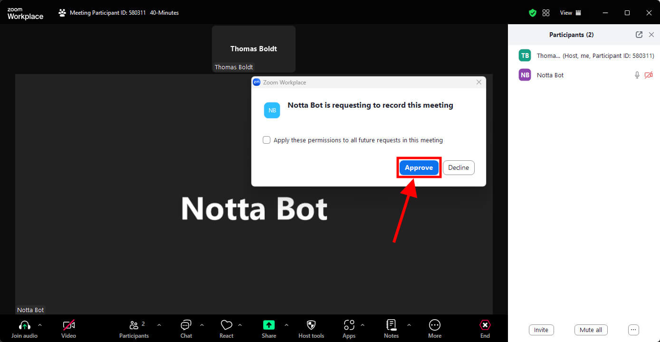Click Notta Bot's crossed-out video camera icon
The width and height of the screenshot is (660, 342).
click(649, 75)
